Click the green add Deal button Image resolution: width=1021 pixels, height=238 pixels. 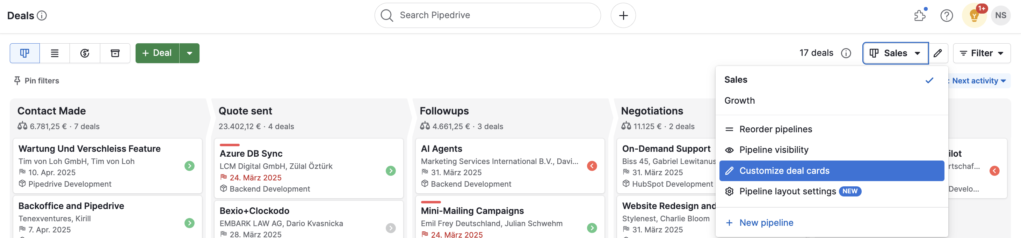[157, 53]
